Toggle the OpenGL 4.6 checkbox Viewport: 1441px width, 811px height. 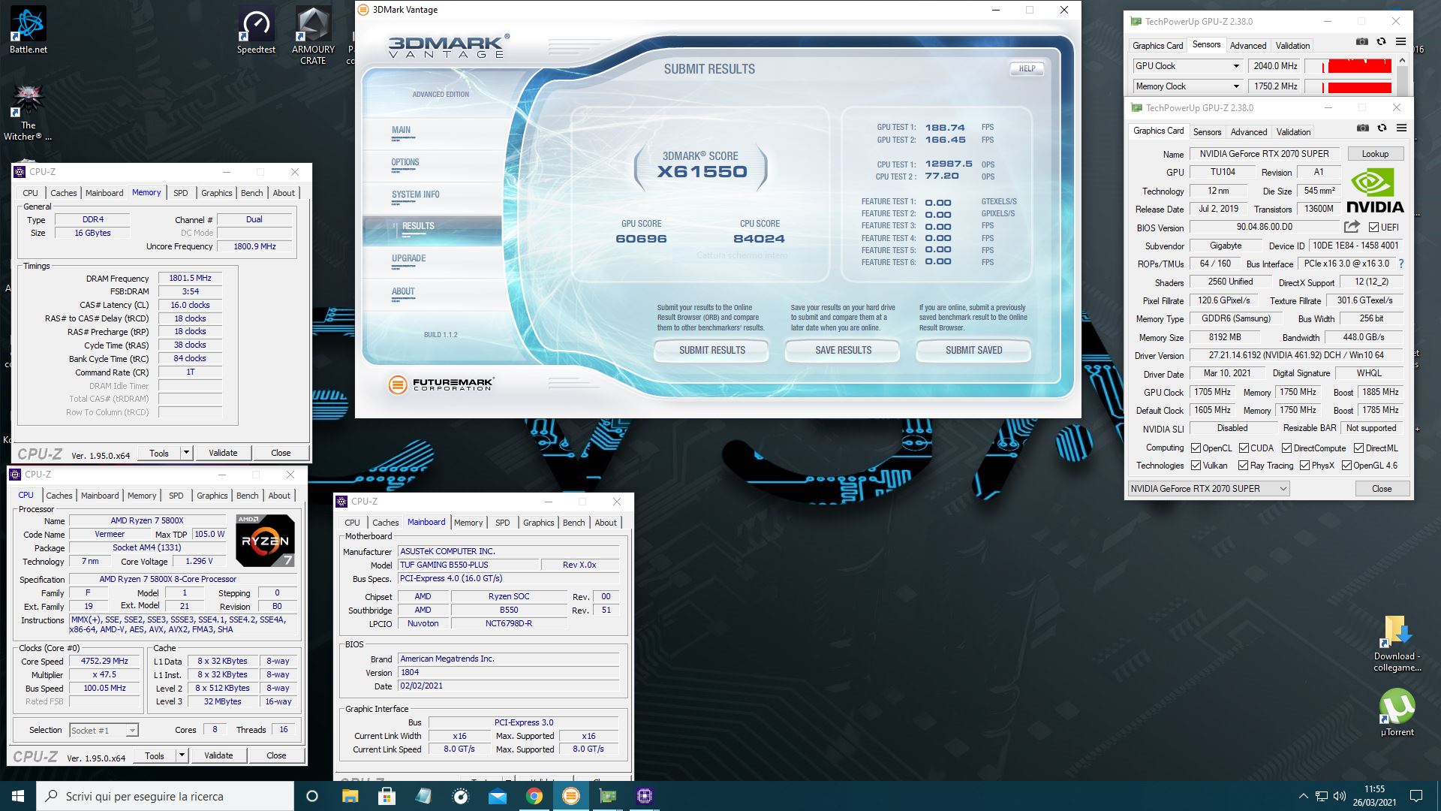click(1346, 466)
